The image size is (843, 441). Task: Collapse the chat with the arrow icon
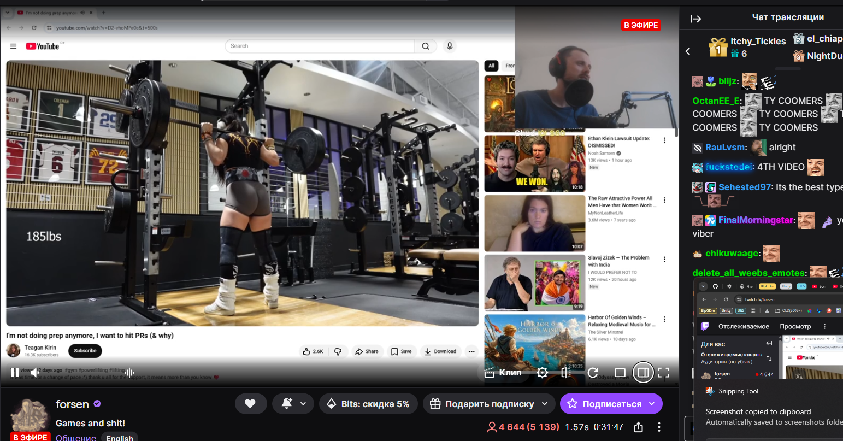tap(695, 19)
